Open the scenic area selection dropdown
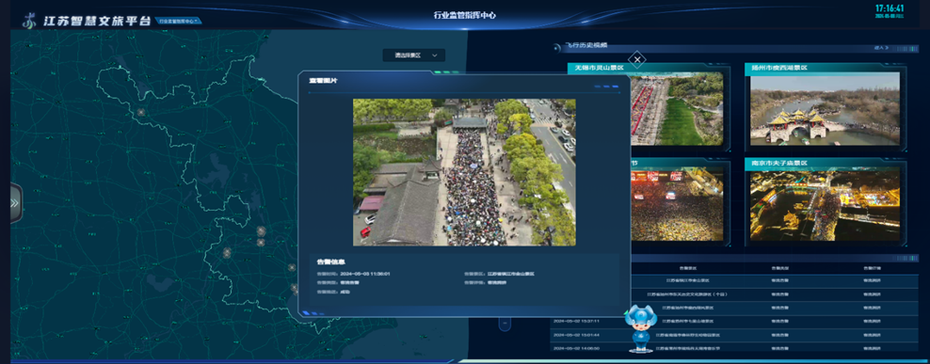The width and height of the screenshot is (930, 364). coord(414,55)
